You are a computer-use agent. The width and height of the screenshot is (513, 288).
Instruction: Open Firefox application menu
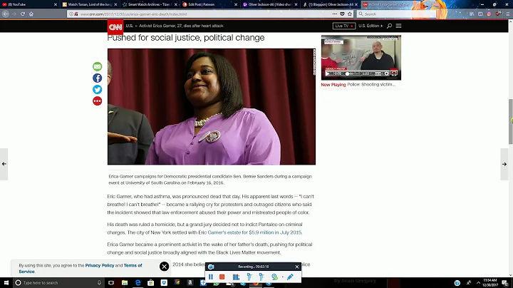coord(508,14)
